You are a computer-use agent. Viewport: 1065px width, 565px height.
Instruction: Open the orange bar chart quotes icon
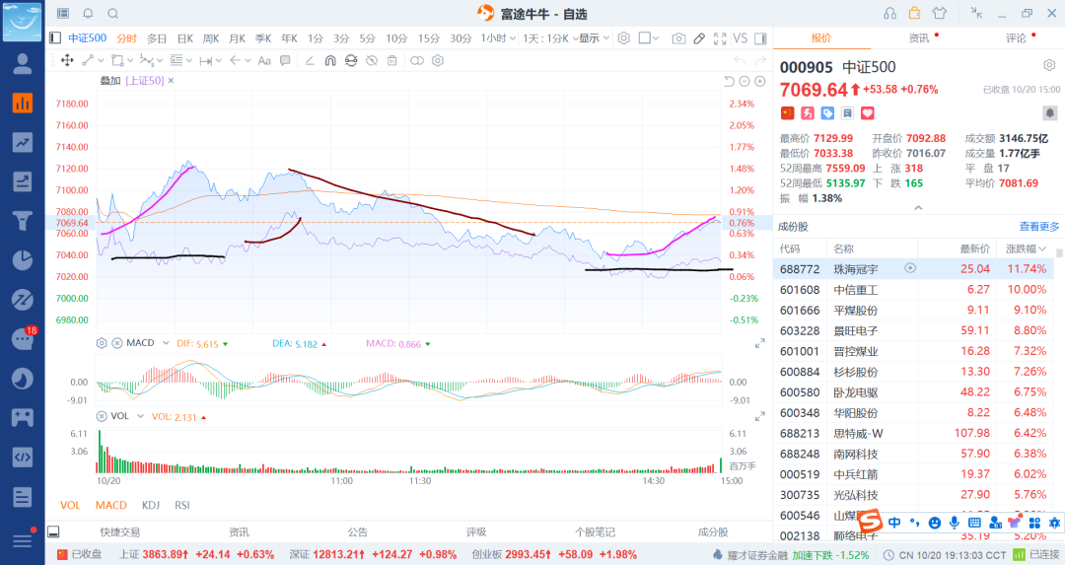pos(23,103)
